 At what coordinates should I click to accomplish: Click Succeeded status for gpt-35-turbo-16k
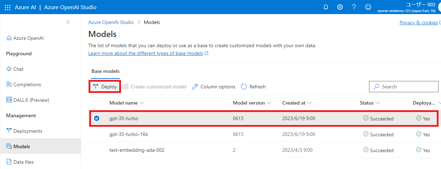tap(379, 134)
